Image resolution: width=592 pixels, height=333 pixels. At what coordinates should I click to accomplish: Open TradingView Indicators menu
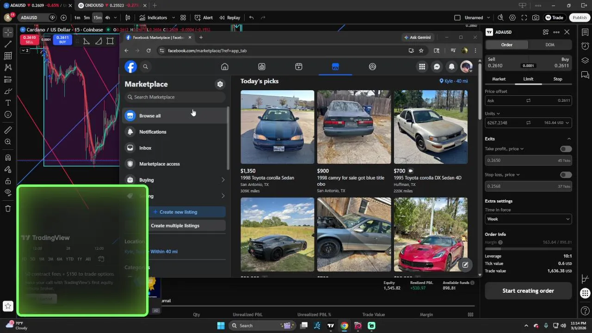click(153, 18)
